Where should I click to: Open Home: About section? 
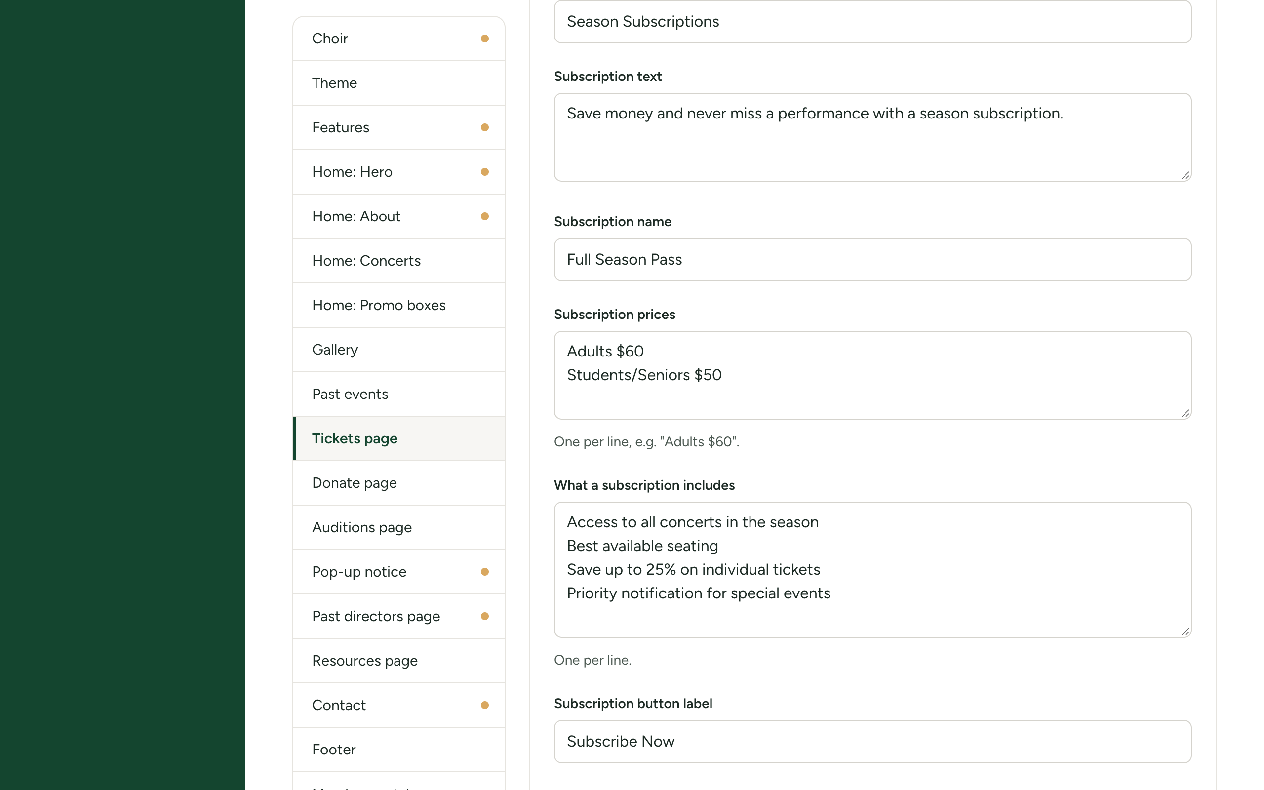398,216
